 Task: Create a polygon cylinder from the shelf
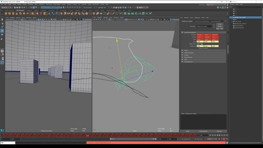(13, 14)
